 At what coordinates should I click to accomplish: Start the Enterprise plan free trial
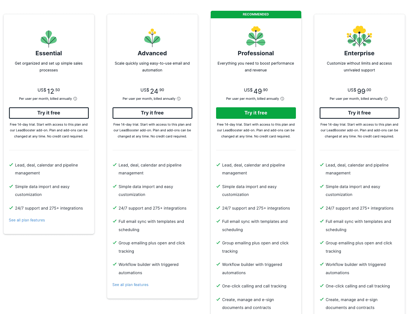[360, 113]
